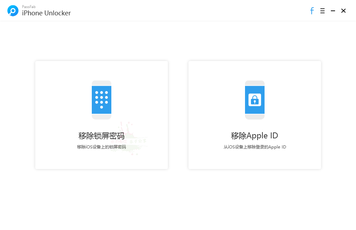Click the padlock phone icon for Apple ID
Screen dimensions: 356x230
[255, 100]
